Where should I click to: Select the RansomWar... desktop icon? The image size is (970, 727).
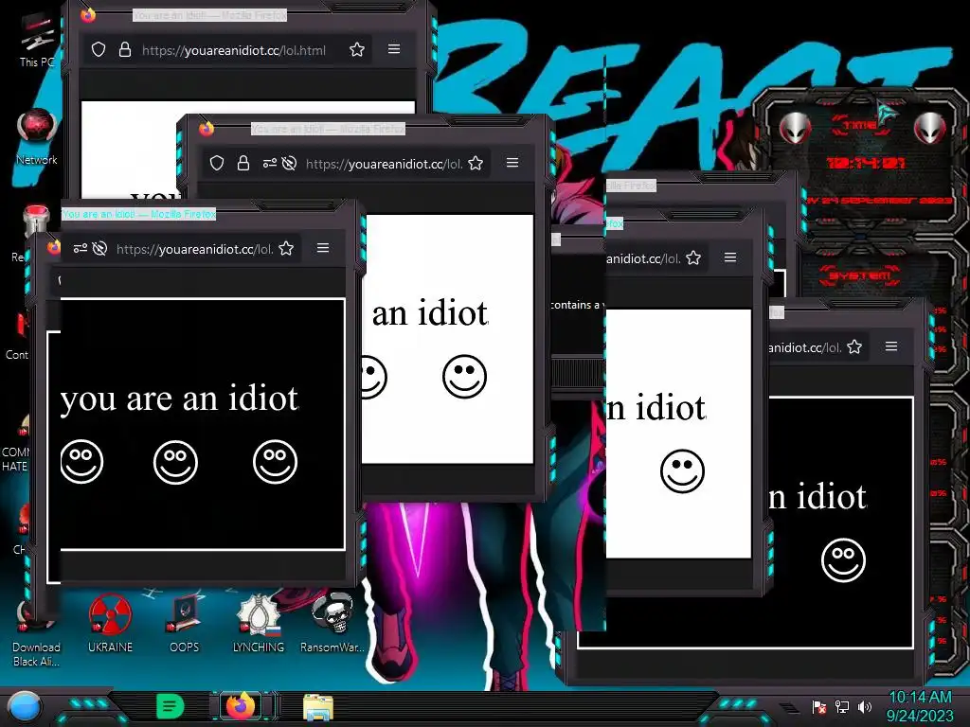[332, 623]
